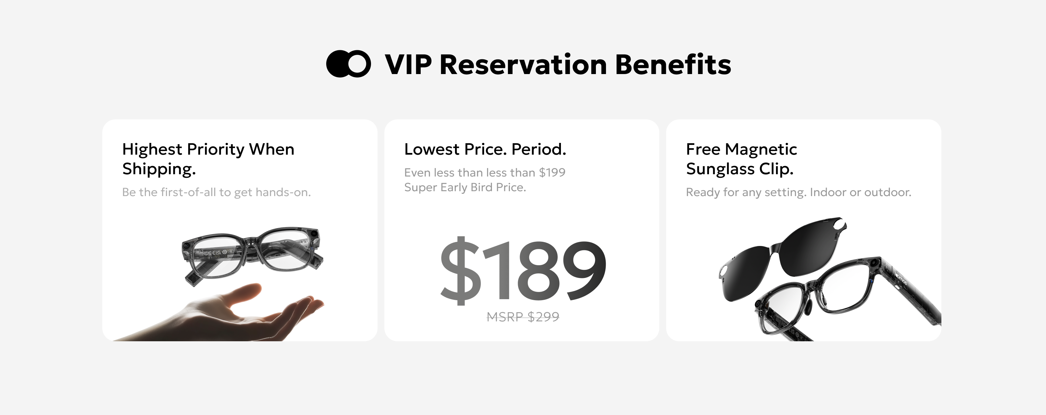Click the overlapping circles logo icon
Viewport: 1046px width, 415px height.
(x=348, y=64)
